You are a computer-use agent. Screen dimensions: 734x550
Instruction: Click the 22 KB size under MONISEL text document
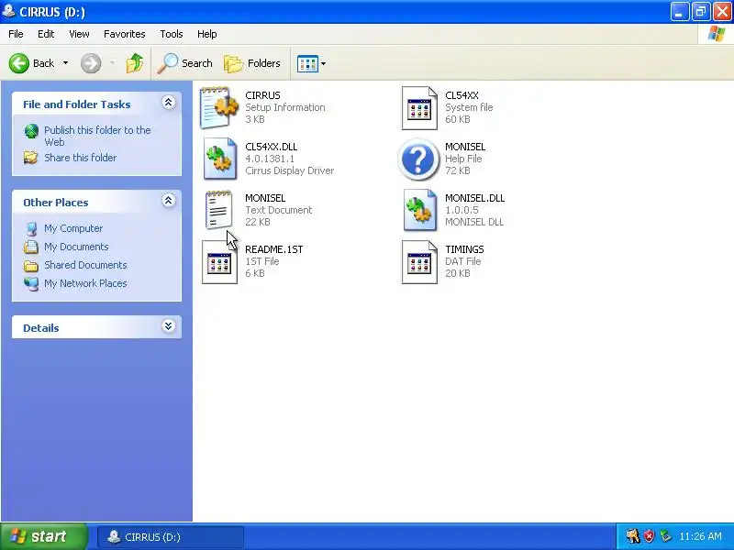click(258, 222)
